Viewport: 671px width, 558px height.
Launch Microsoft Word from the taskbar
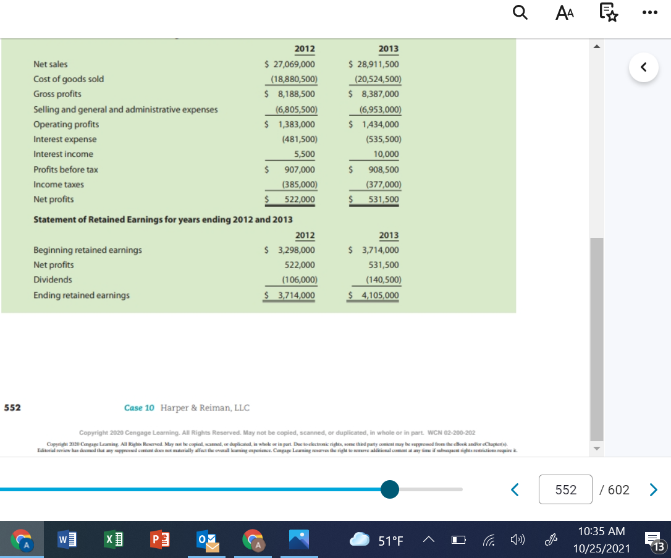point(67,539)
